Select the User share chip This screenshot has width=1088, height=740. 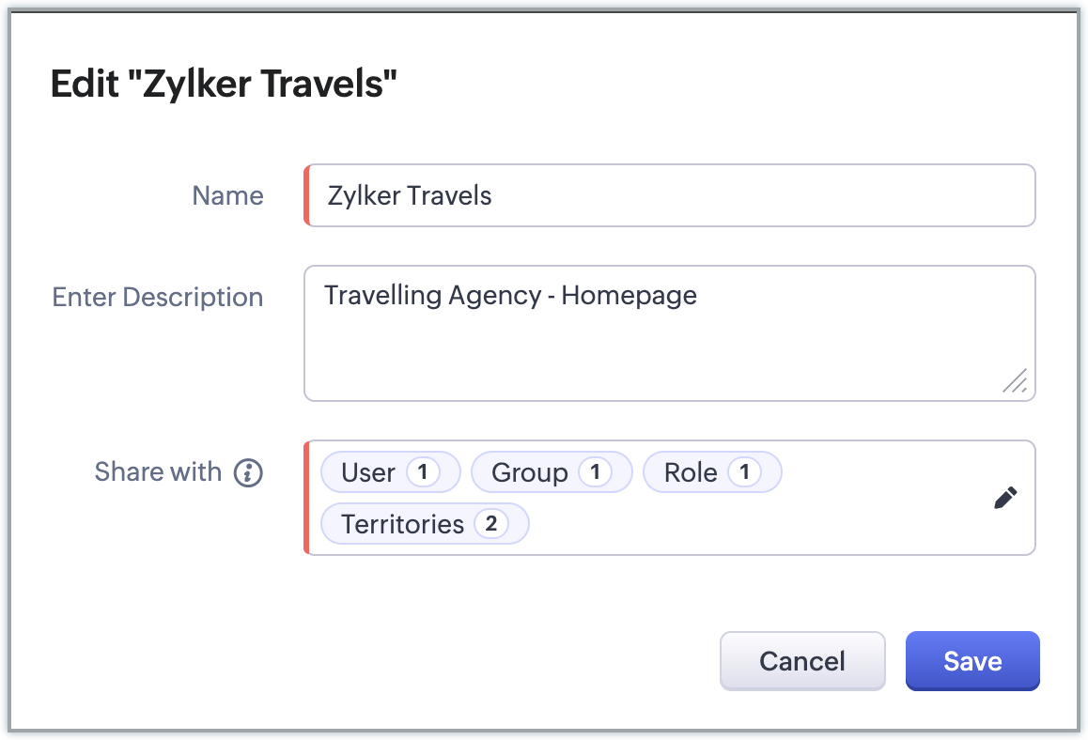tap(368, 472)
